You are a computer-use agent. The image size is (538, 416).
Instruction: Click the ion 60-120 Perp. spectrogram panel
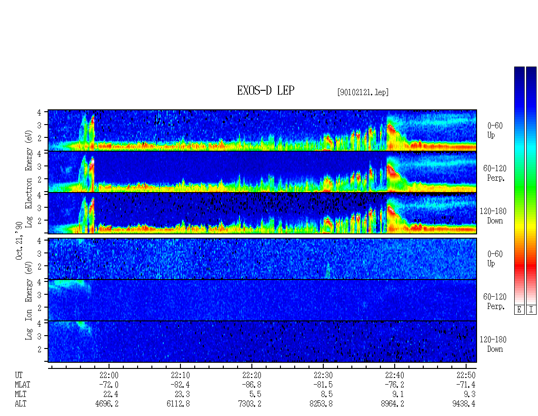tap(262, 300)
